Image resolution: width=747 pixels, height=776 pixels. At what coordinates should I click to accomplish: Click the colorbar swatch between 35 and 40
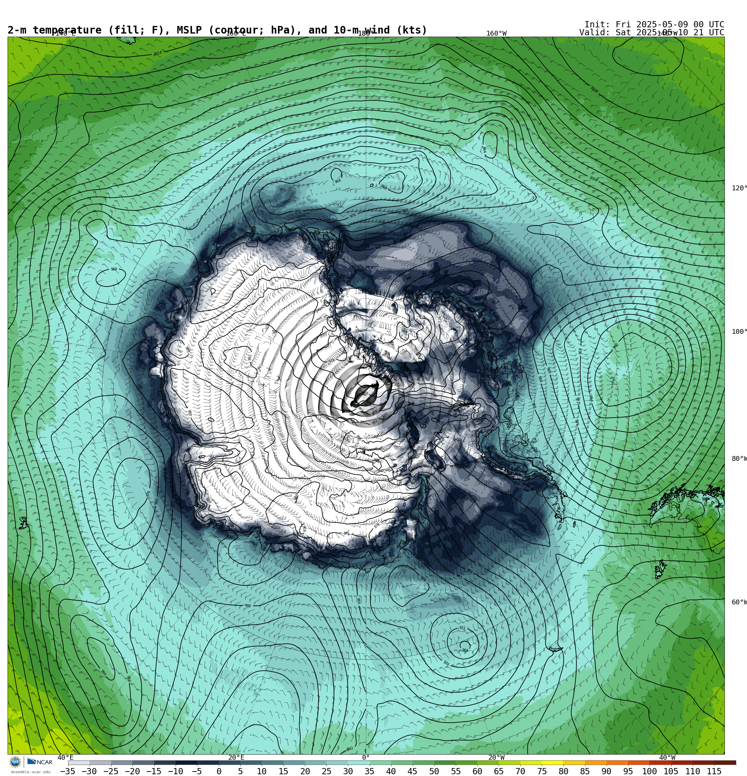(380, 763)
